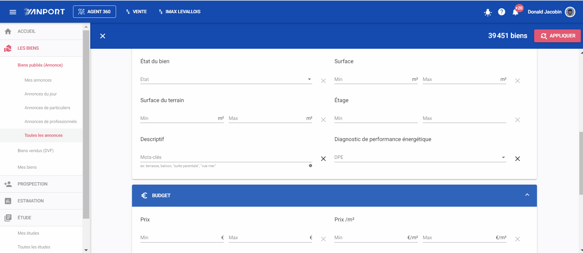Collapse the Budget section
This screenshot has width=583, height=253.
pos(527,195)
